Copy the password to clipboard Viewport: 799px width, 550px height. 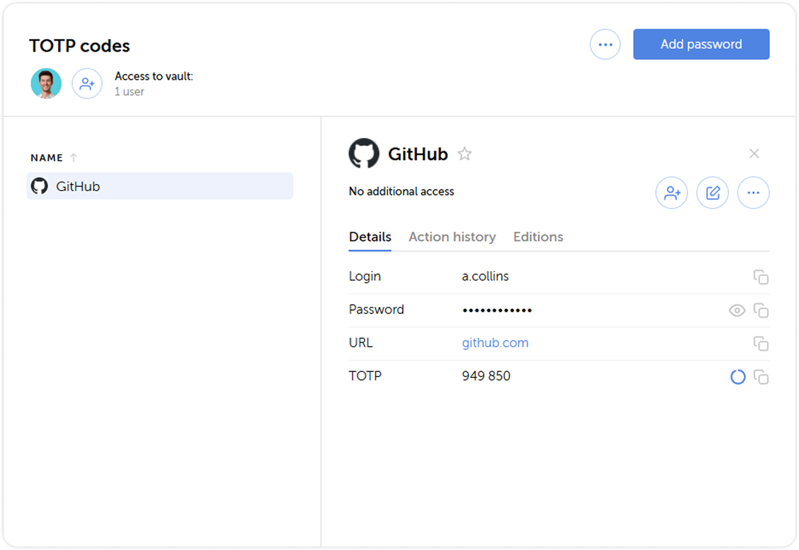(760, 310)
